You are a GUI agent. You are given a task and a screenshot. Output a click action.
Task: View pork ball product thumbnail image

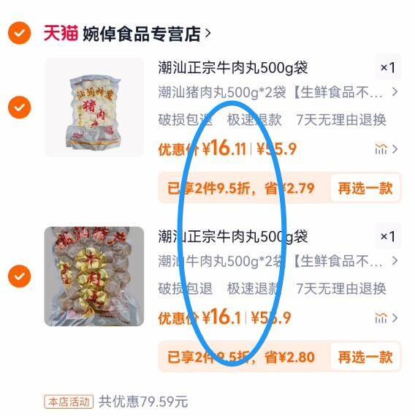94,107
